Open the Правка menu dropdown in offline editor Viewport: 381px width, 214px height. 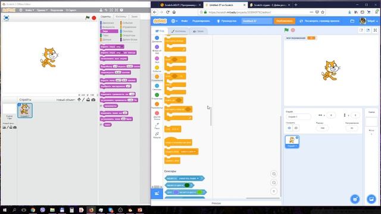click(42, 10)
